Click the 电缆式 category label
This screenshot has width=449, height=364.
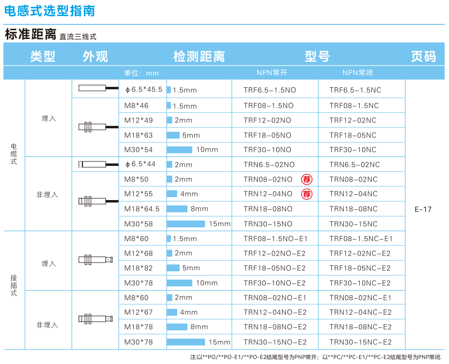click(14, 154)
